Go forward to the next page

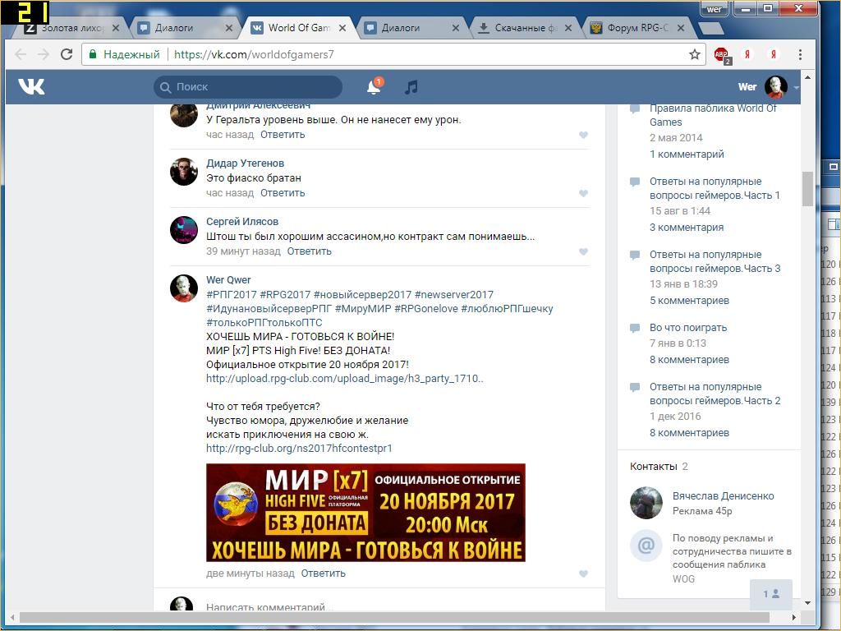click(44, 54)
